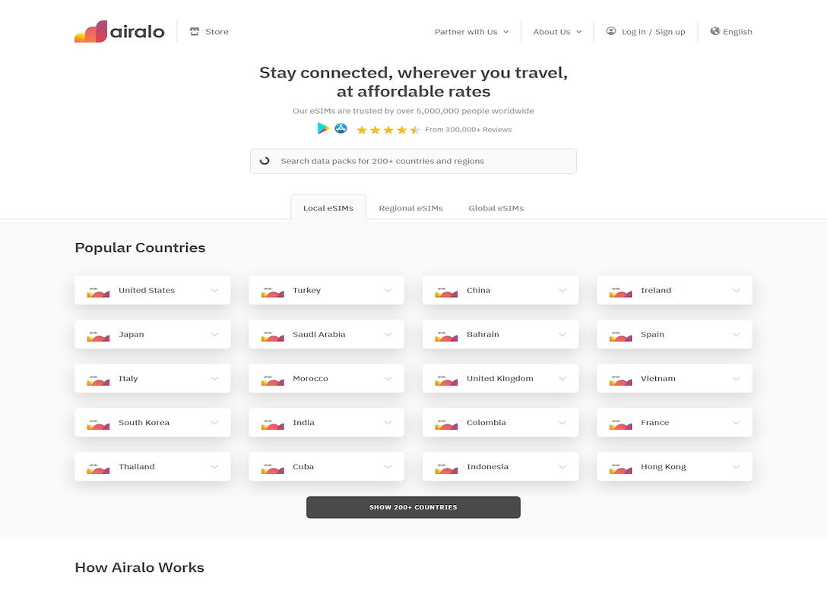The height and width of the screenshot is (593, 827).
Task: Click the Airalo logo
Action: 120,32
